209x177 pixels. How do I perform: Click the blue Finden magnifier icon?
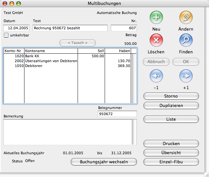pos(186,40)
